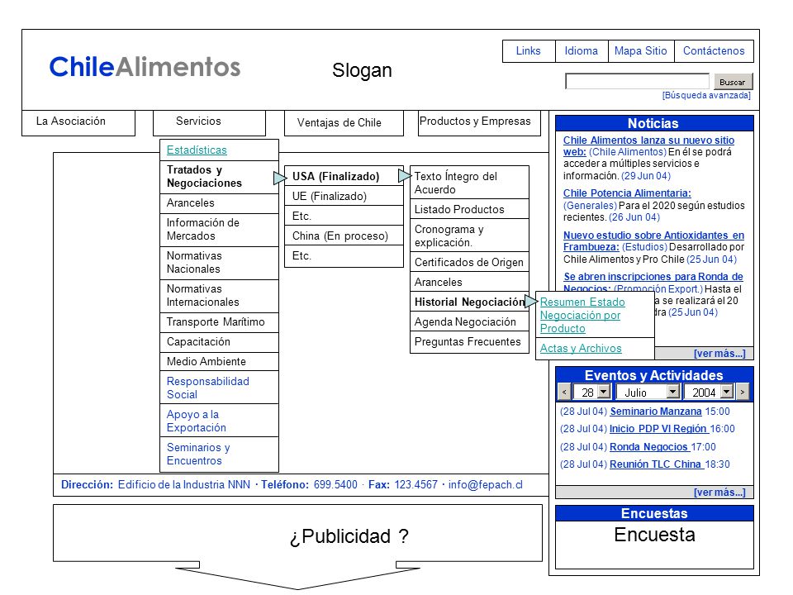Open the Mapa Sitio link
793x595 pixels.
[641, 51]
